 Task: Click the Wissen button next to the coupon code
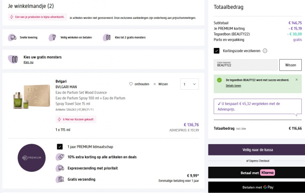[x=290, y=65]
